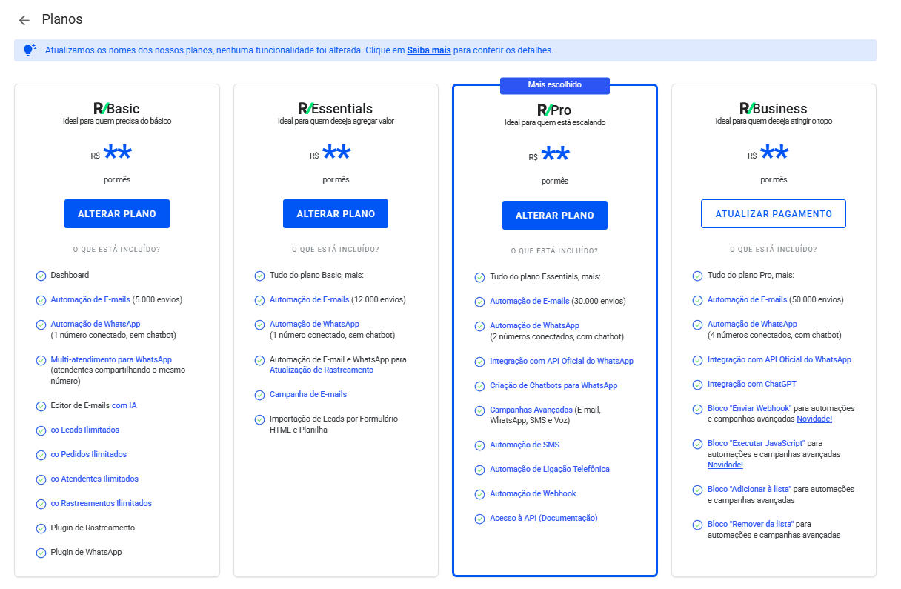Open the Saiba mais link in banner
This screenshot has height=589, width=901.
click(428, 50)
